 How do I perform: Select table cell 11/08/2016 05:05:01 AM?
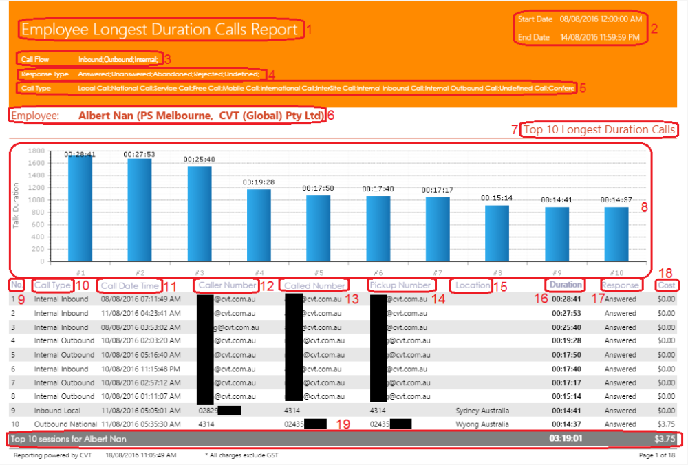(x=141, y=411)
